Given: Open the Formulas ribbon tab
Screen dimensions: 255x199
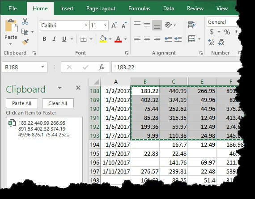Looking at the screenshot, I should click(x=139, y=8).
